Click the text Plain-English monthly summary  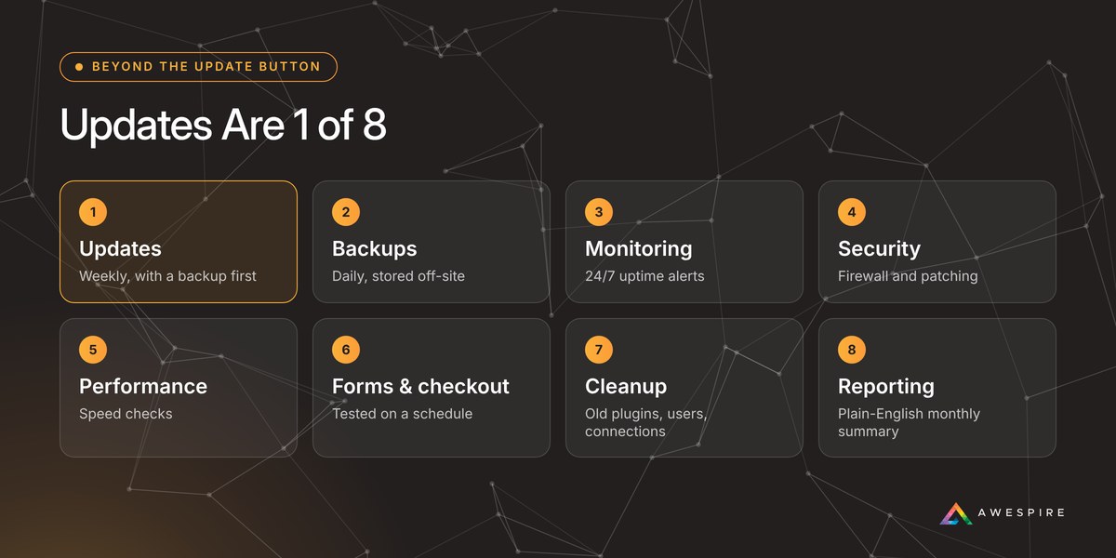click(909, 422)
